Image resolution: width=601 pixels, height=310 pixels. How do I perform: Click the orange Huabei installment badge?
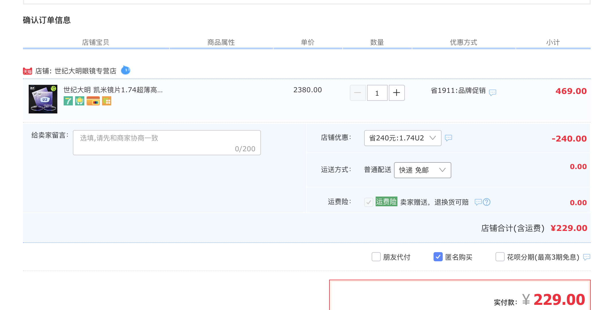click(x=107, y=101)
